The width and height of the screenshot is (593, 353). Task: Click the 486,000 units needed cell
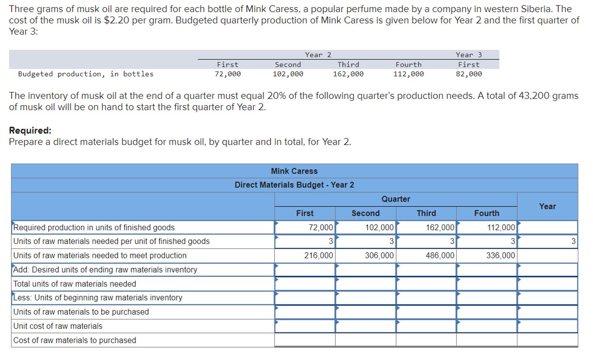[426, 256]
